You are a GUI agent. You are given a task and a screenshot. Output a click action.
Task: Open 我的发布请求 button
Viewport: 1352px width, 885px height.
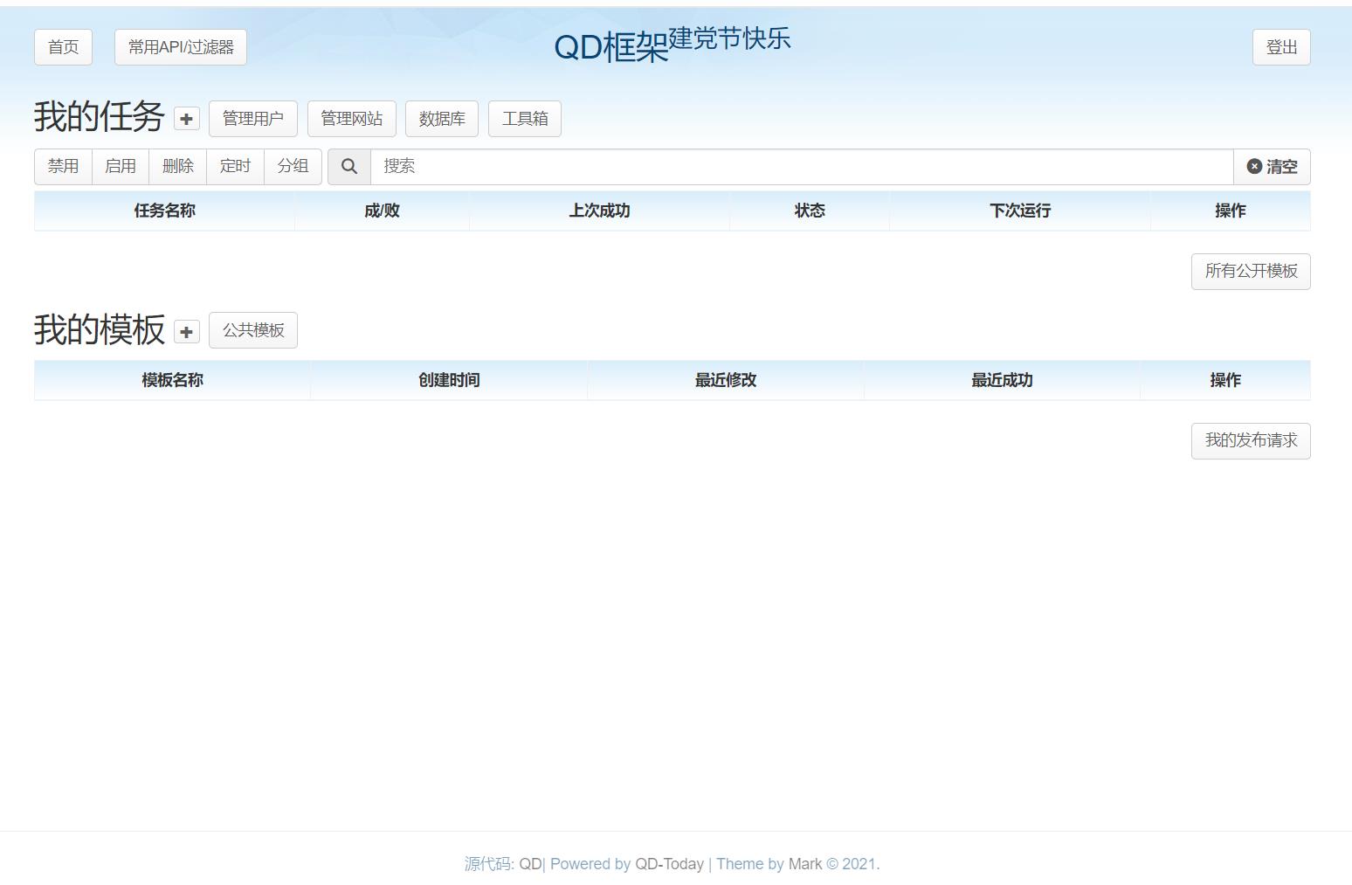click(1251, 440)
